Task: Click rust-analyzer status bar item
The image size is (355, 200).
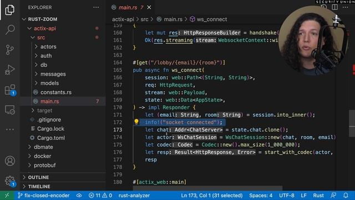Action: [x=134, y=195]
